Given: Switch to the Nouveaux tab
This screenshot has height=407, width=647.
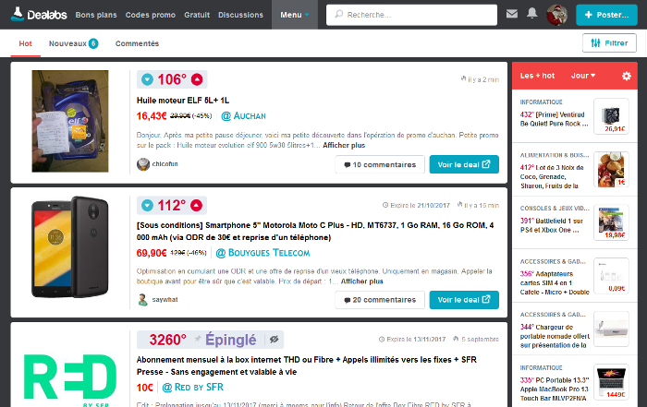Looking at the screenshot, I should [x=73, y=43].
